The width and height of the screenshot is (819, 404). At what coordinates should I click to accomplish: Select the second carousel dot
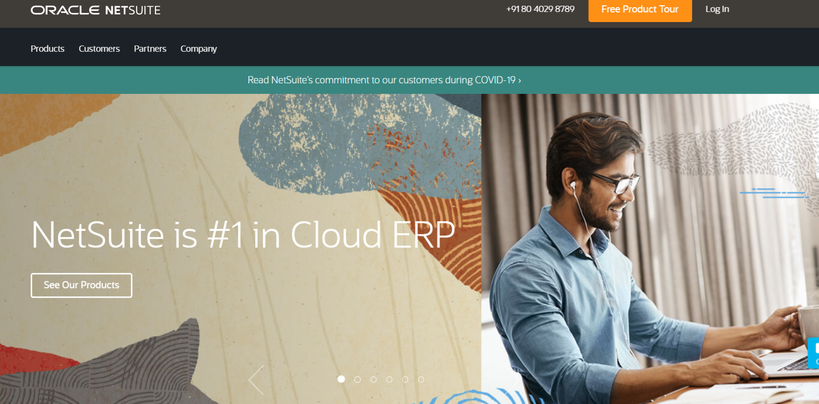click(357, 380)
